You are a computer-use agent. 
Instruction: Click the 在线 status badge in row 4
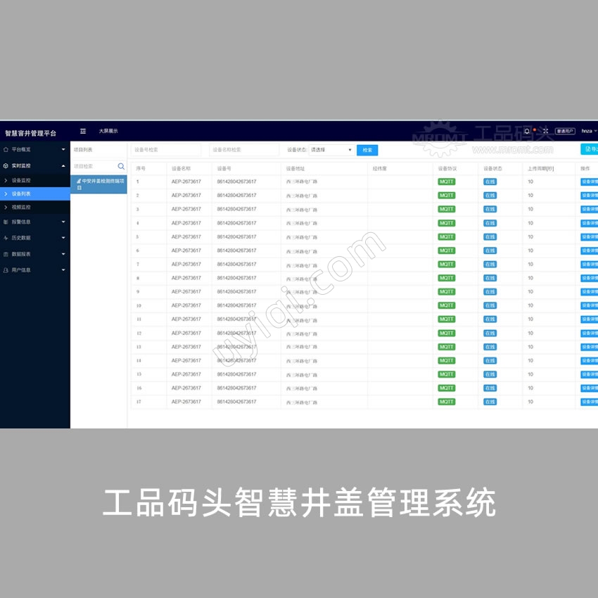(490, 224)
